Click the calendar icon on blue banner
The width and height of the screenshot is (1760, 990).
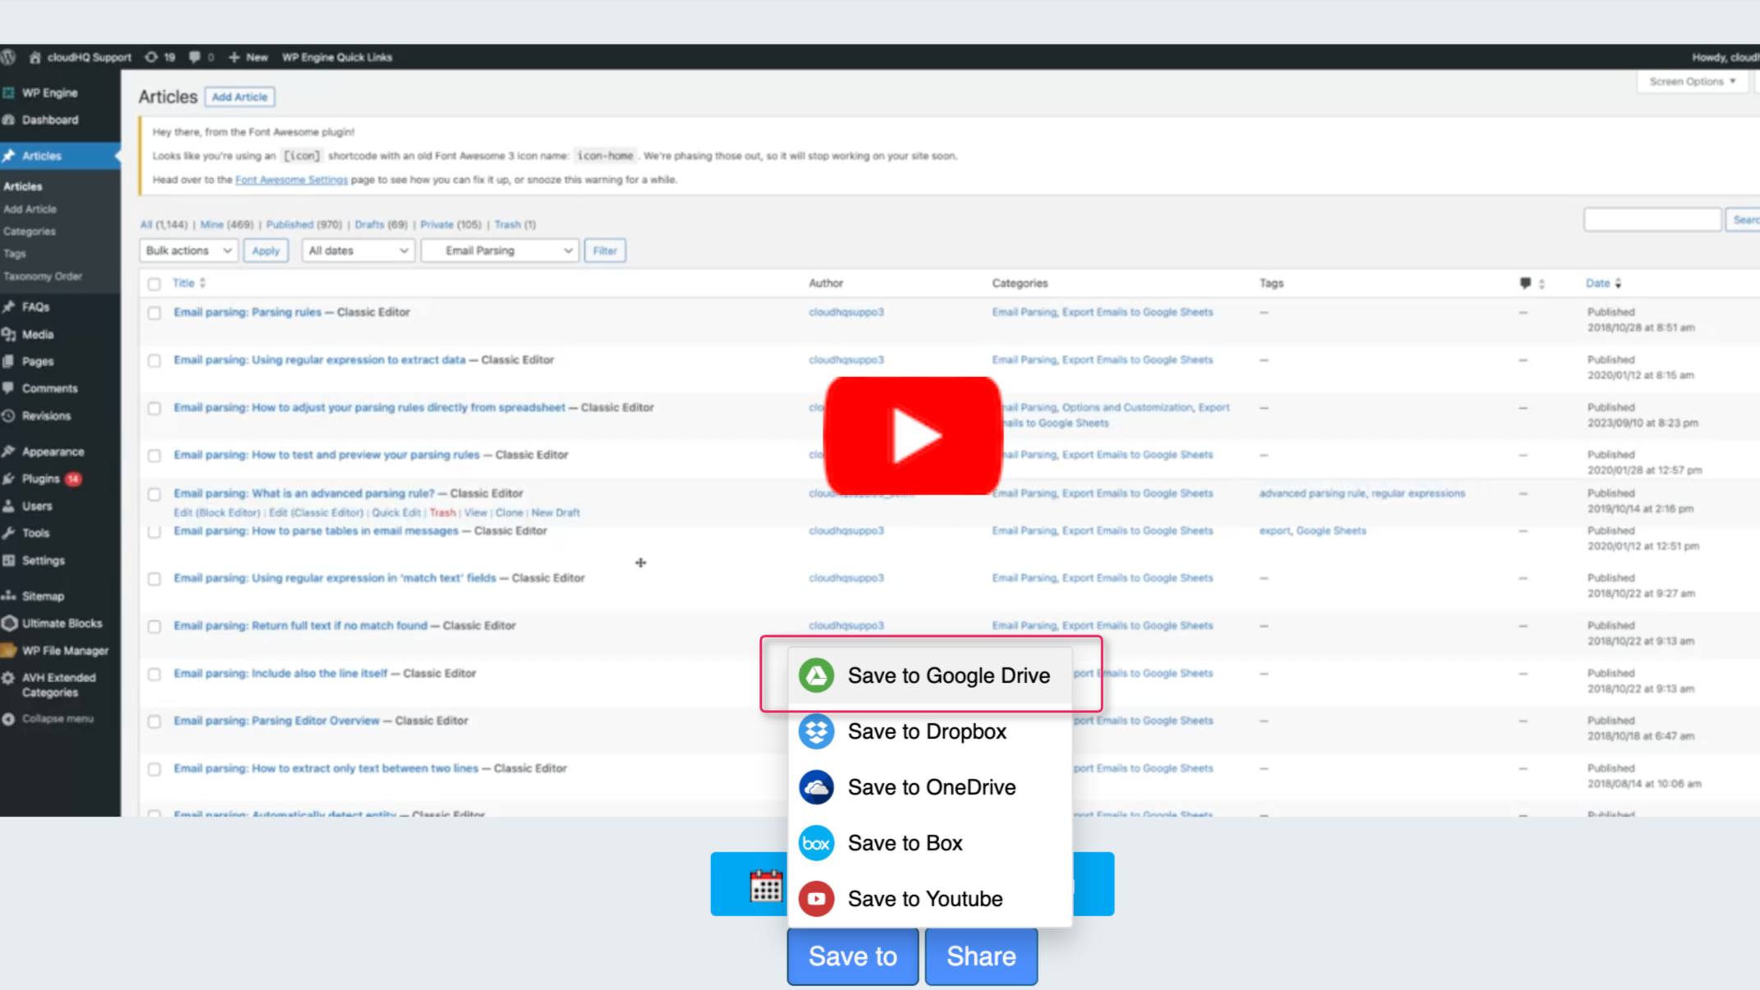click(766, 885)
